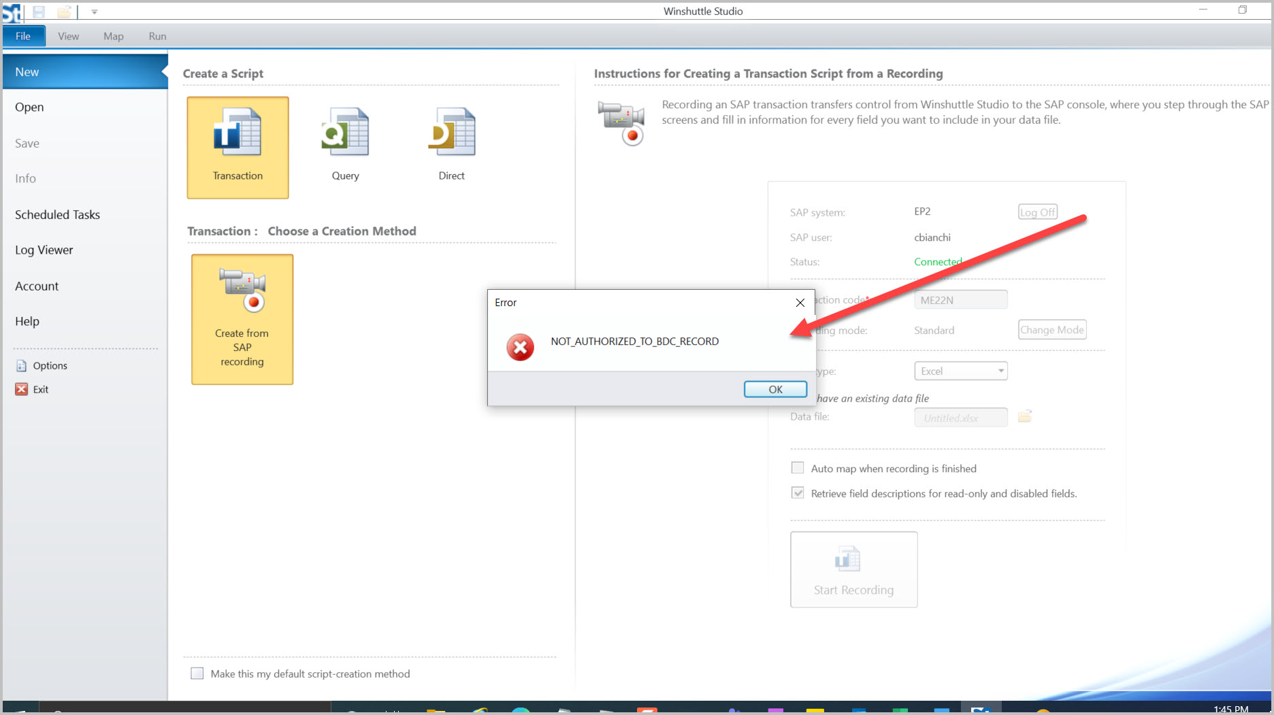Click the SAP user value cbianchi

point(932,237)
